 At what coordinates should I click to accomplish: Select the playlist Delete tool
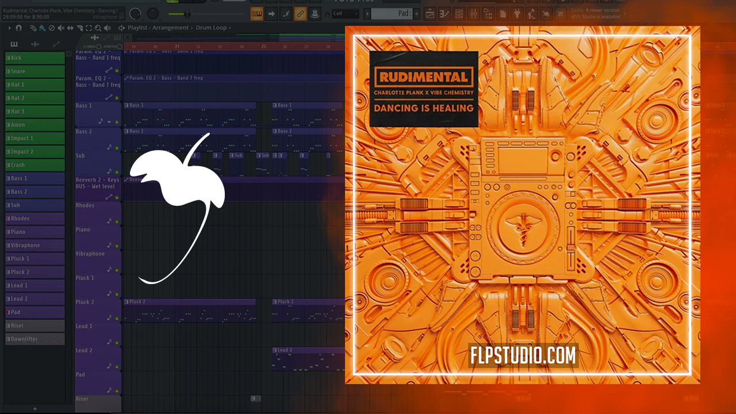click(52, 28)
